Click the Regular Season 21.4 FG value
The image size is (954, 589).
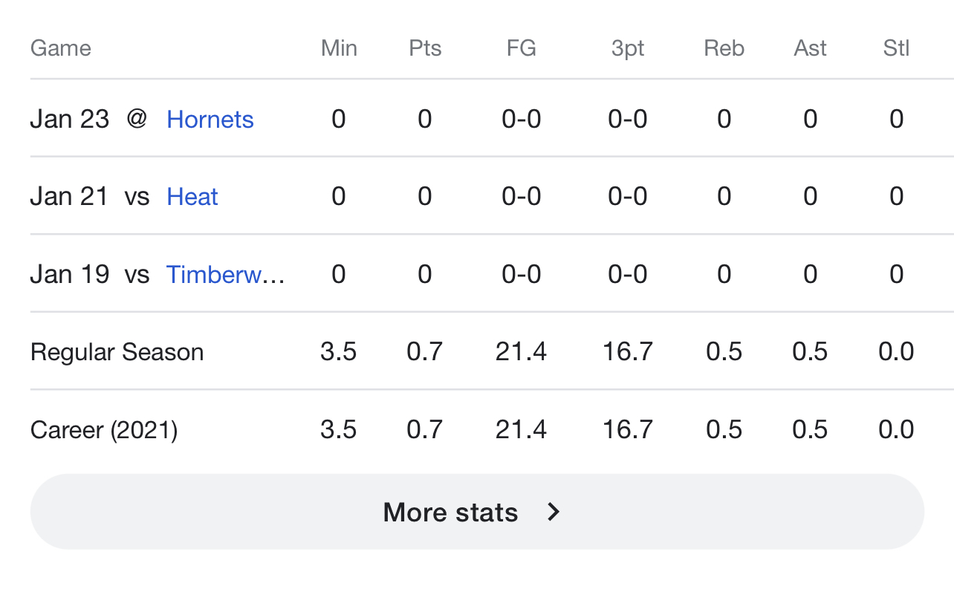click(x=522, y=351)
